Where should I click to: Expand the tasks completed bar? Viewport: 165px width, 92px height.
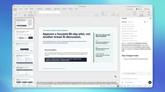pos(136,73)
